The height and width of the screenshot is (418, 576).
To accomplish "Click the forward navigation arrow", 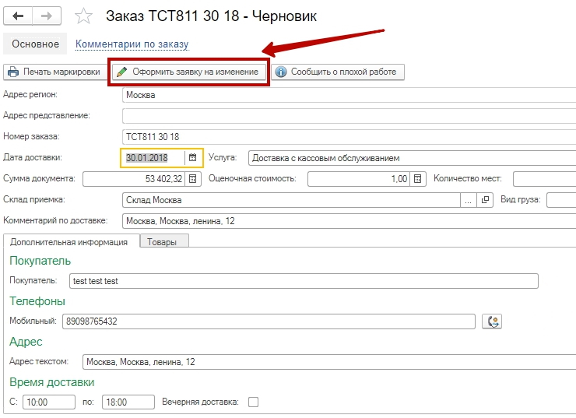I will tap(47, 16).
